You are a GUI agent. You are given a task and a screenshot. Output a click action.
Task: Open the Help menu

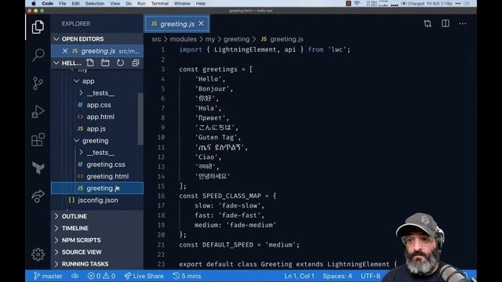[201, 3]
